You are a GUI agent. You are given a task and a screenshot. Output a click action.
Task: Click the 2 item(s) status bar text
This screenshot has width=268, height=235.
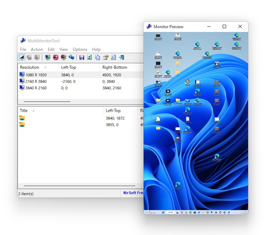point(26,194)
